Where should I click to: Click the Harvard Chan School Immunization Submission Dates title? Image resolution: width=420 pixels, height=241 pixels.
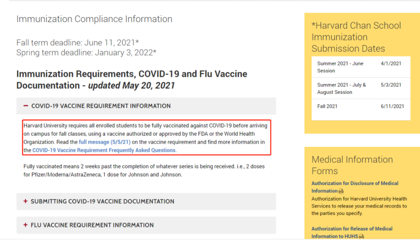356,37
